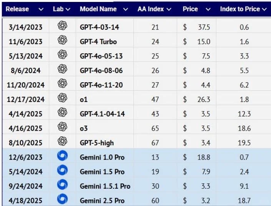The image size is (271, 206).
Task: Select the Index to Price header label
Action: 240,9
